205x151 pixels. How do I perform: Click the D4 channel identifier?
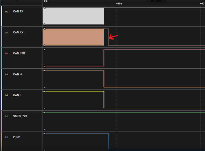click(6, 96)
